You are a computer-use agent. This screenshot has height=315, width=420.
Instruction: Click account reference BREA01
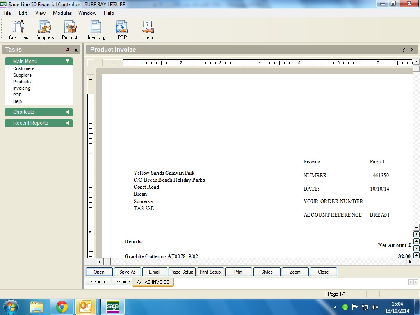[379, 215]
